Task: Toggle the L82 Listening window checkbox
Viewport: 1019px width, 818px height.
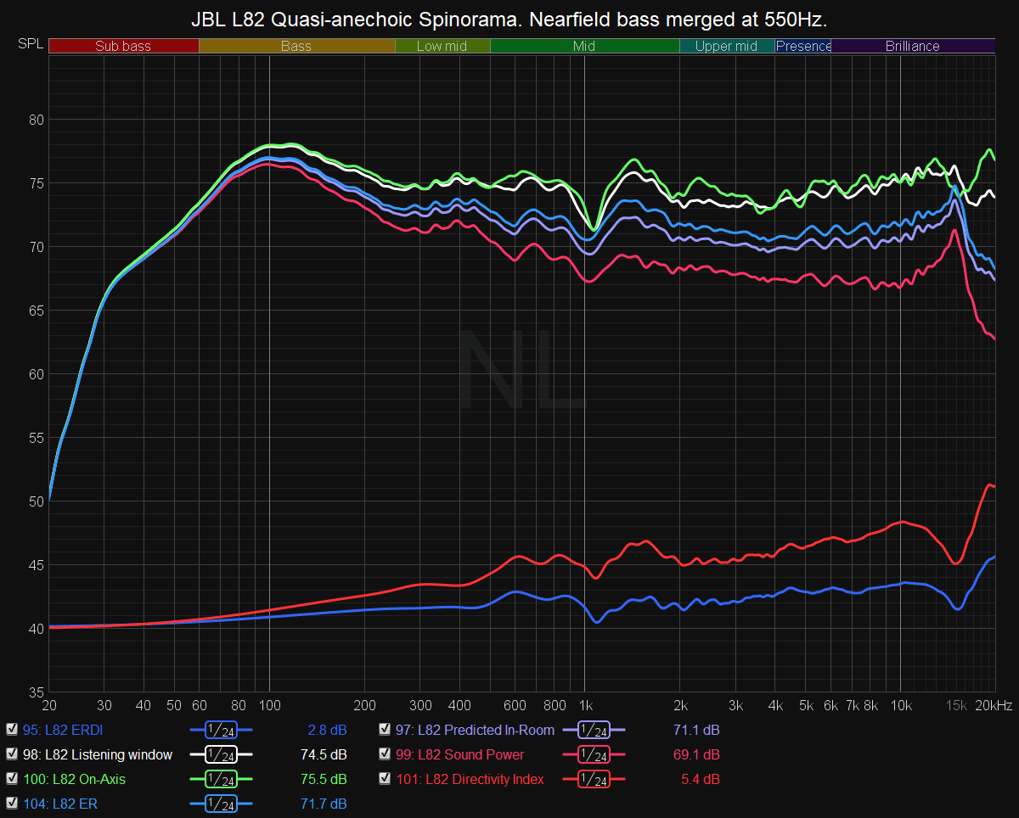Action: point(12,754)
